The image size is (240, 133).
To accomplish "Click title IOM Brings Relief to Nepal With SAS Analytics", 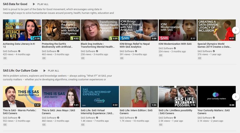I will [x=135, y=45].
